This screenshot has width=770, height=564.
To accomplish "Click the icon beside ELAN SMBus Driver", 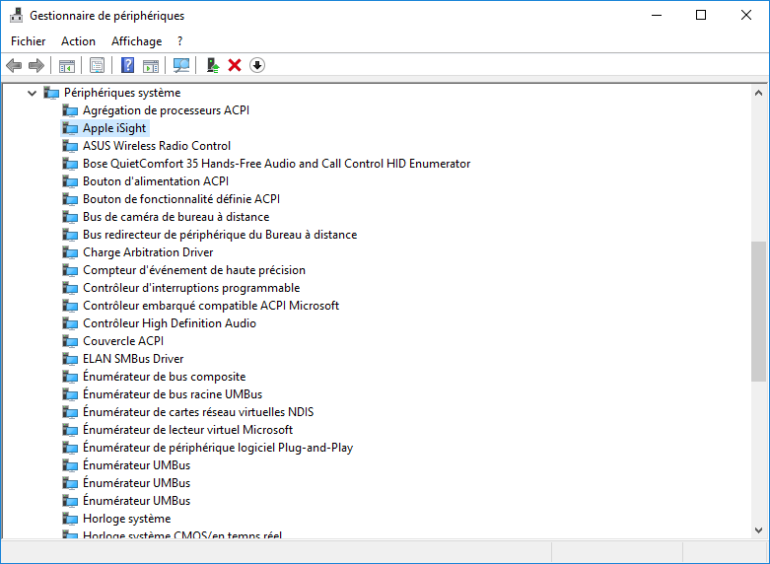I will point(70,359).
